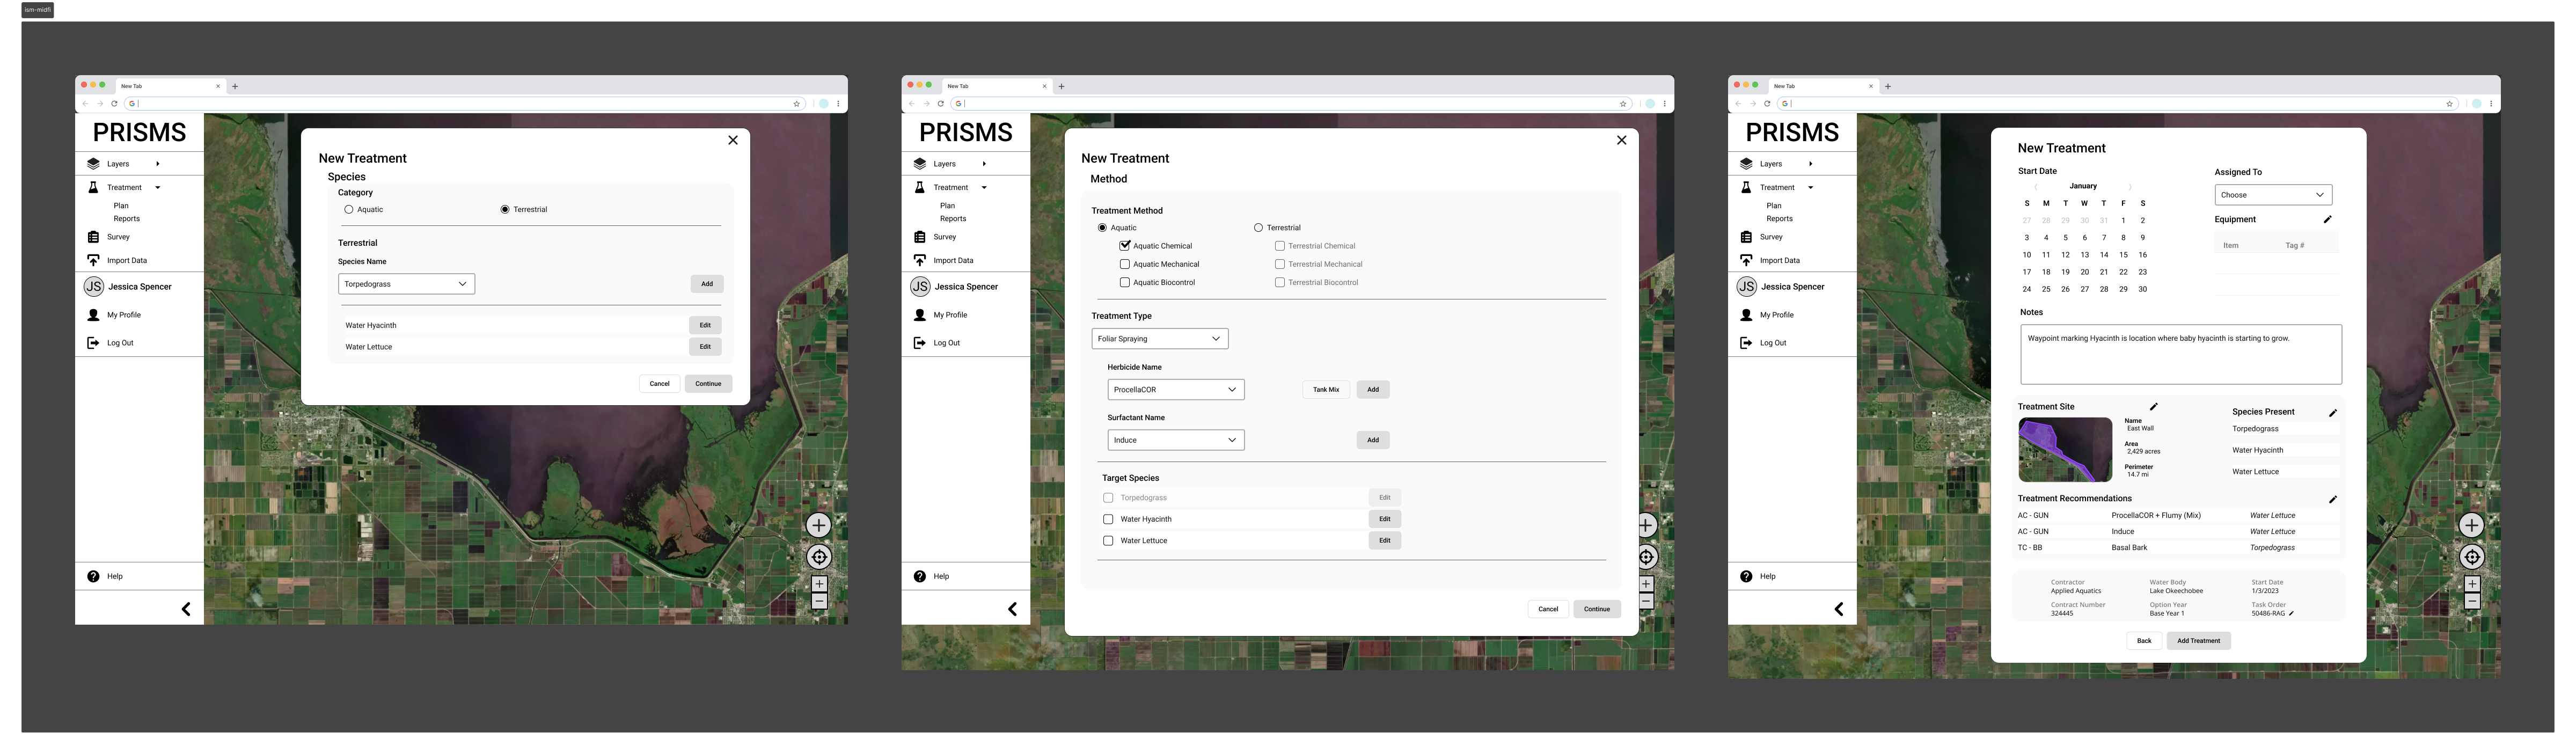This screenshot has width=2576, height=754.
Task: Click the small map zoom-out minus in Species window
Action: pos(819,602)
